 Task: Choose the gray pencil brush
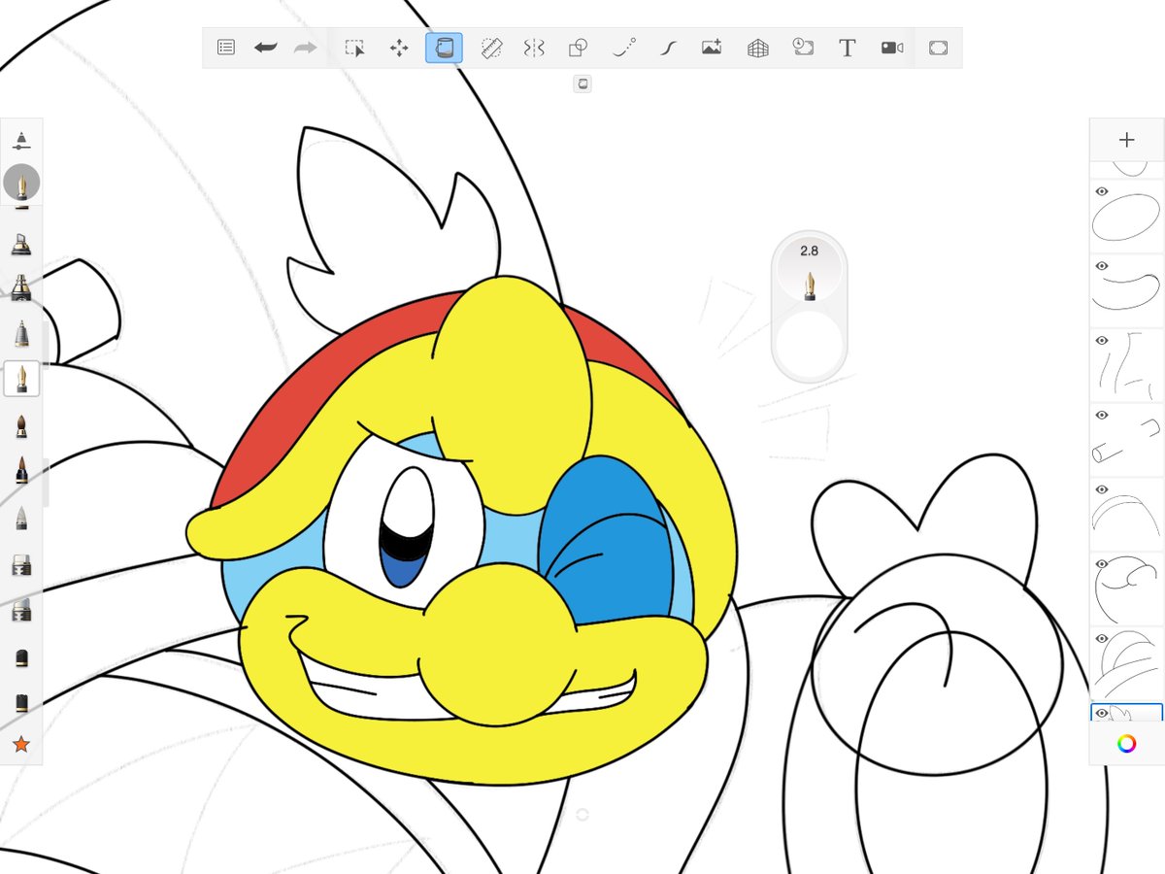point(21,519)
